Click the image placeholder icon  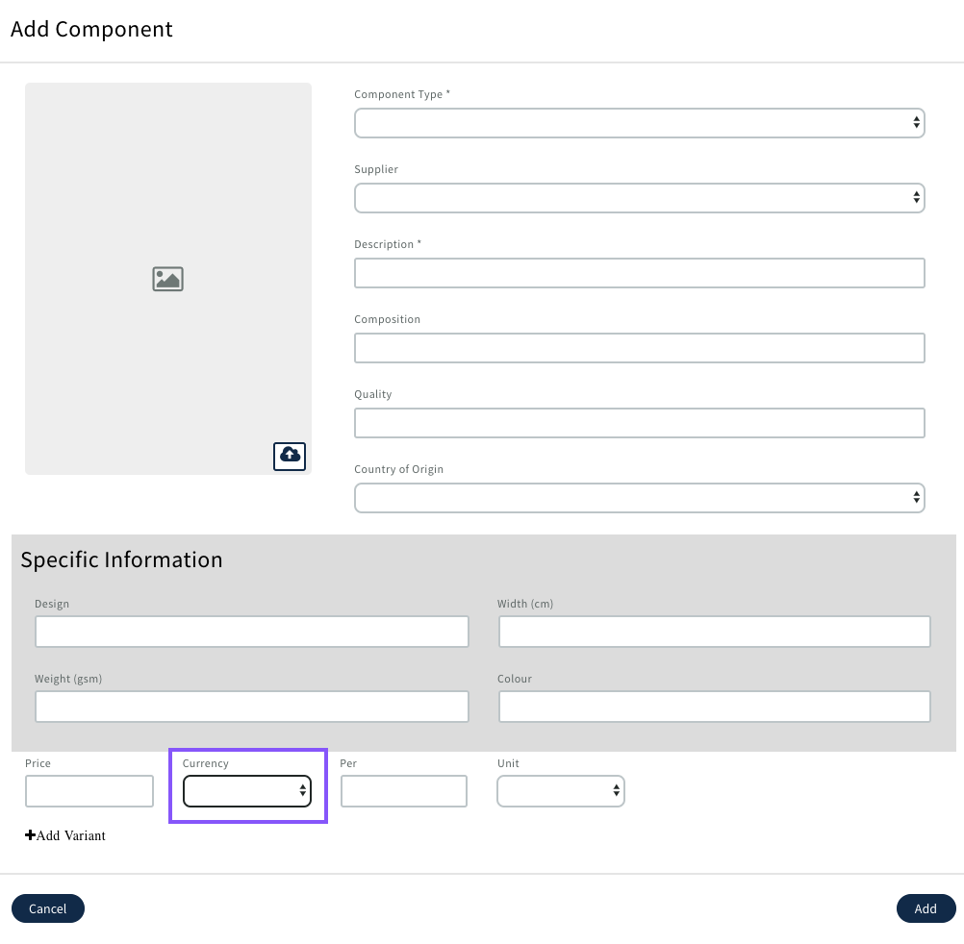[x=167, y=279]
